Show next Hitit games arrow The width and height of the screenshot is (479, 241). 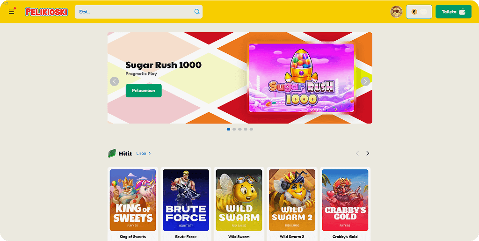[368, 153]
